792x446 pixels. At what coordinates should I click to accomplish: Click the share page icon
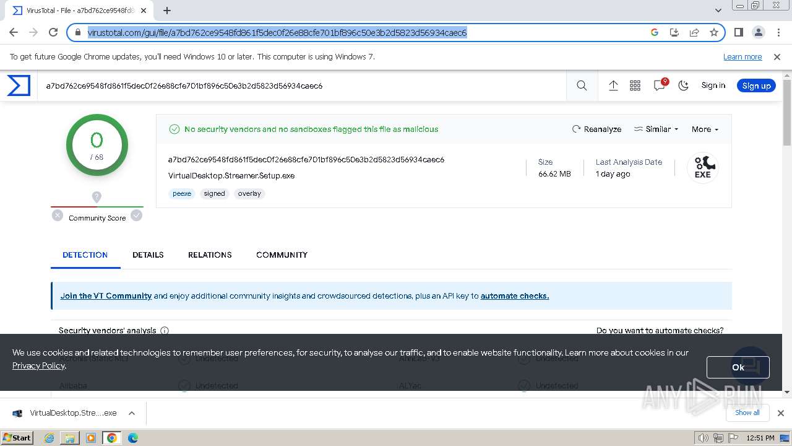pos(694,32)
